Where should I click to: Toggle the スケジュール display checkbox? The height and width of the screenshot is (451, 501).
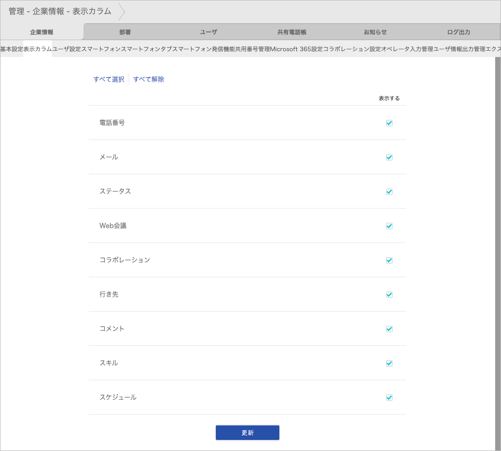389,398
